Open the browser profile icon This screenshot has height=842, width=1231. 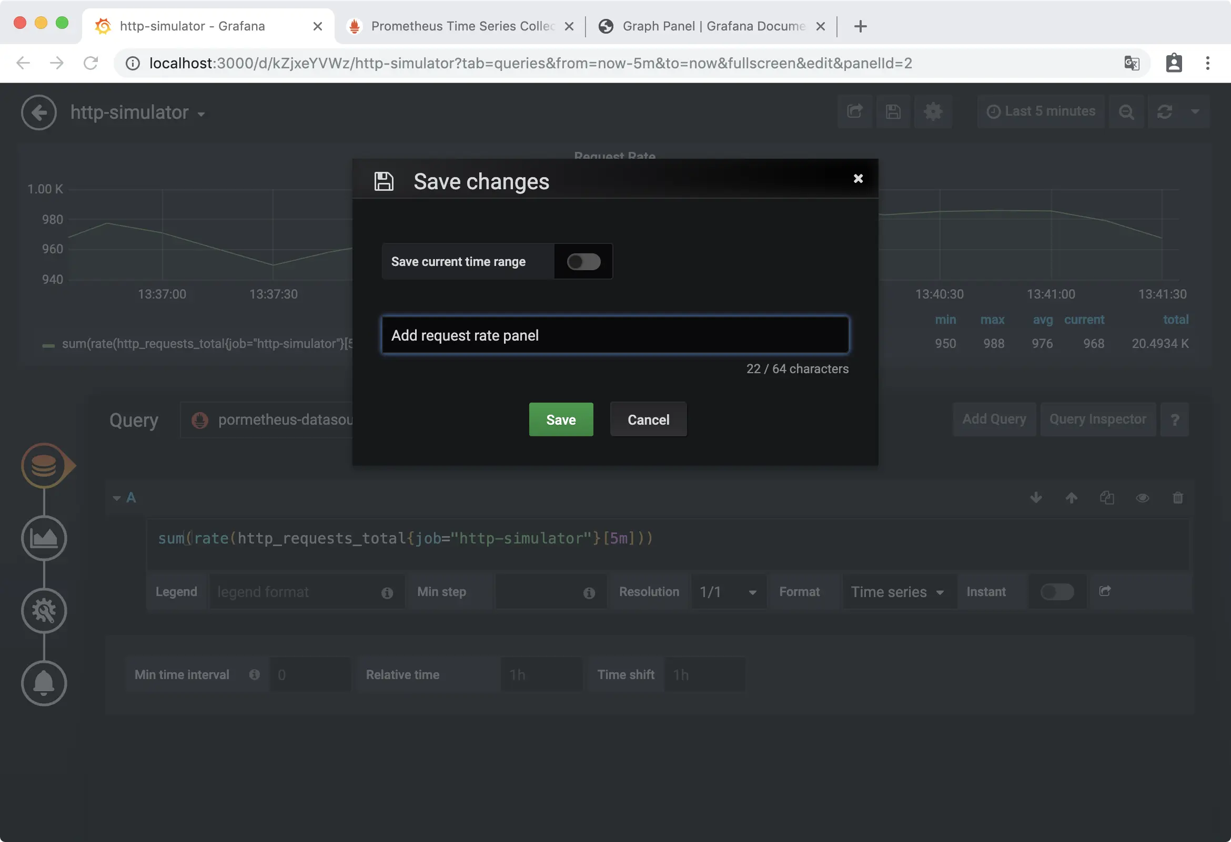click(x=1174, y=63)
